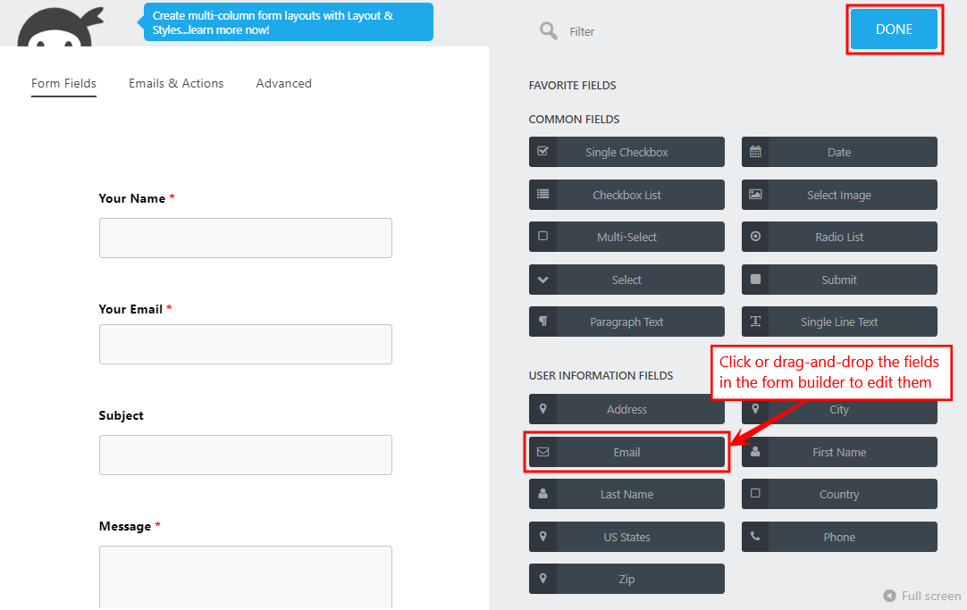The width and height of the screenshot is (967, 610).
Task: Add a Select dropdown field
Action: 626,280
